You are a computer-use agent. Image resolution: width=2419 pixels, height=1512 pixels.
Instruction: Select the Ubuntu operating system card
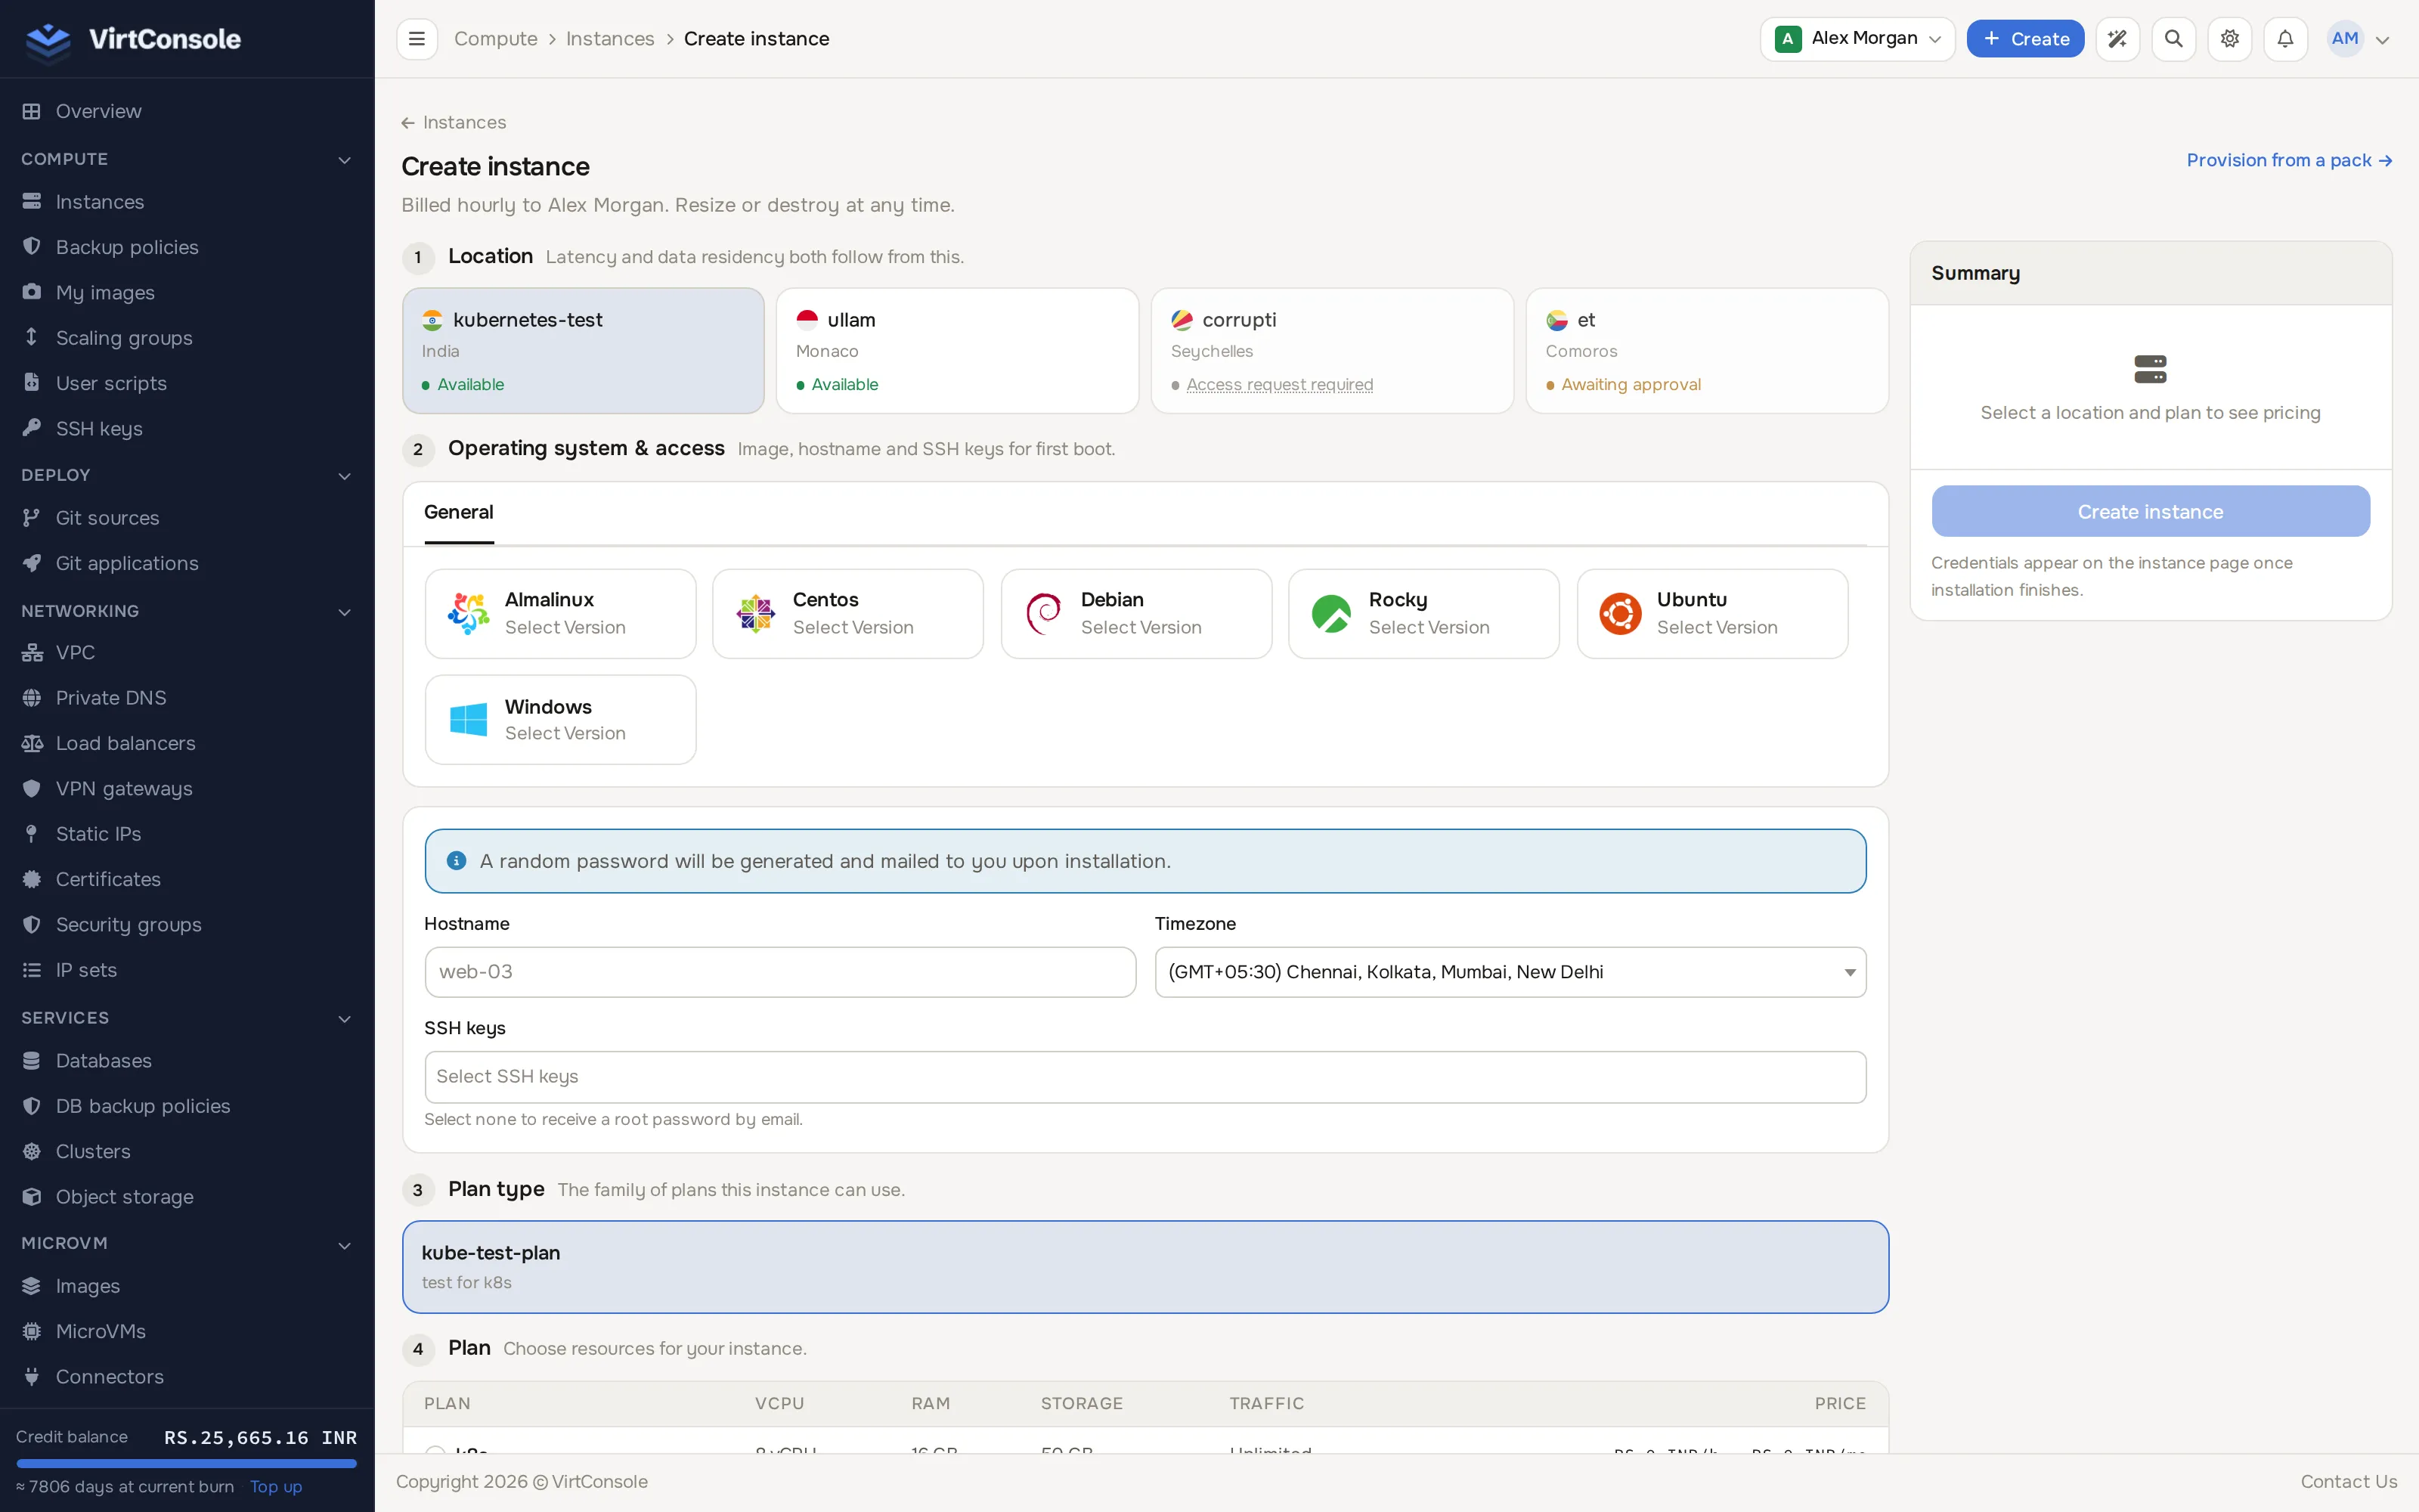pos(1711,613)
